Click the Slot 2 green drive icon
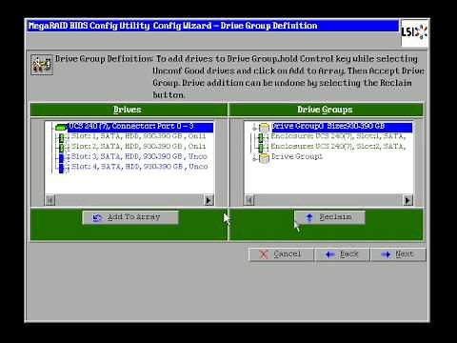The width and height of the screenshot is (457, 343). coord(61,148)
